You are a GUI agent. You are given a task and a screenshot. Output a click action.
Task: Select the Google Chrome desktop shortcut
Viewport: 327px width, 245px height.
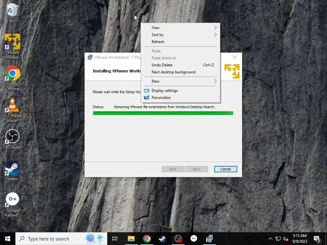click(x=12, y=78)
